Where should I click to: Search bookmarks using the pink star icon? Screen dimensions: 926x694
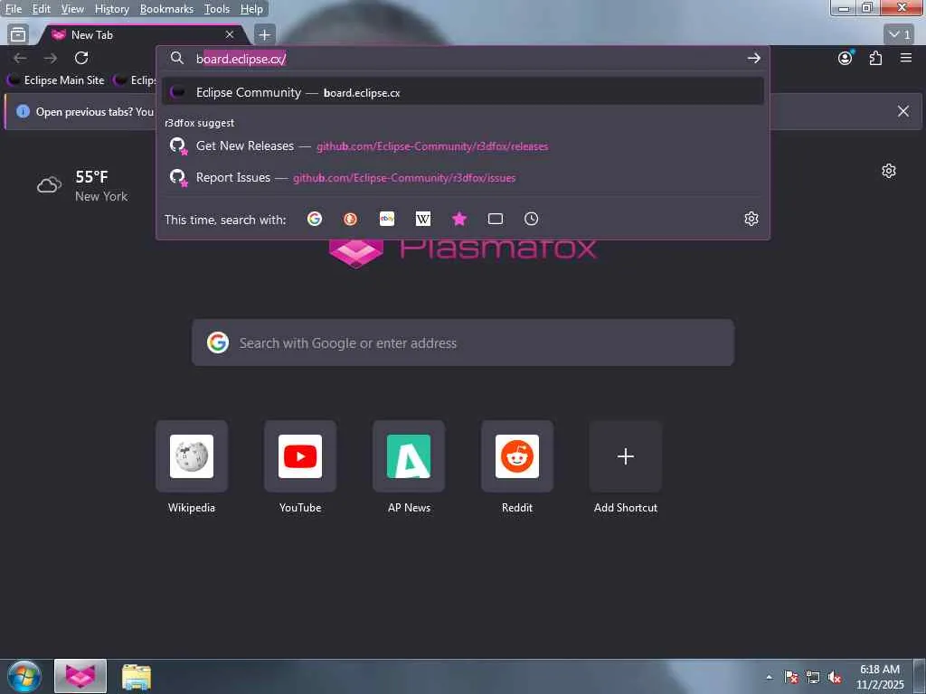tap(459, 219)
